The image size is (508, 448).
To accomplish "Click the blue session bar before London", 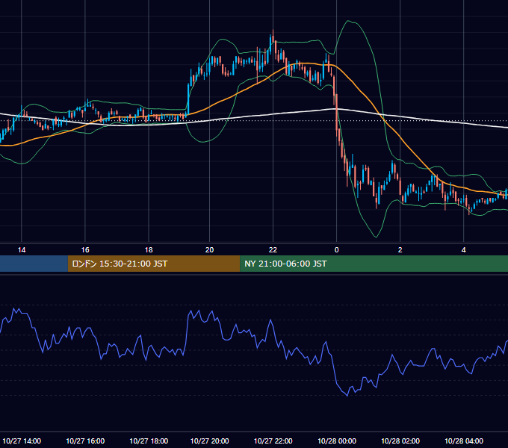I will click(x=34, y=264).
